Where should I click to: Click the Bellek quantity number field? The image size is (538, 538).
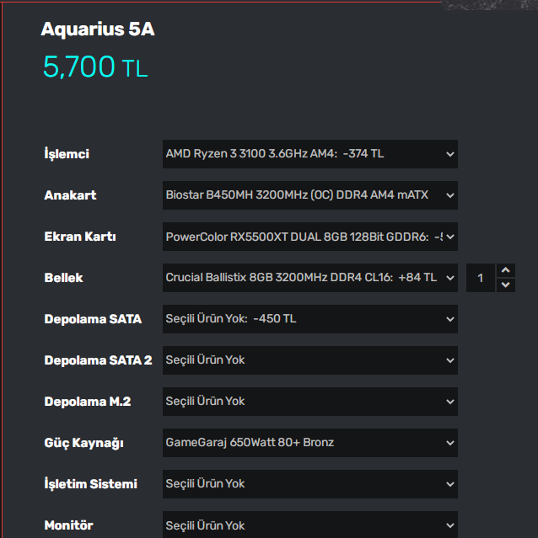(482, 278)
